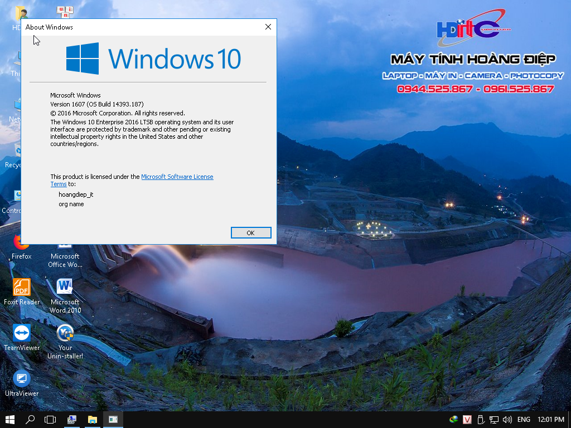Select the Recycle Bin desktop icon
The height and width of the screenshot is (428, 571).
pyautogui.click(x=13, y=157)
